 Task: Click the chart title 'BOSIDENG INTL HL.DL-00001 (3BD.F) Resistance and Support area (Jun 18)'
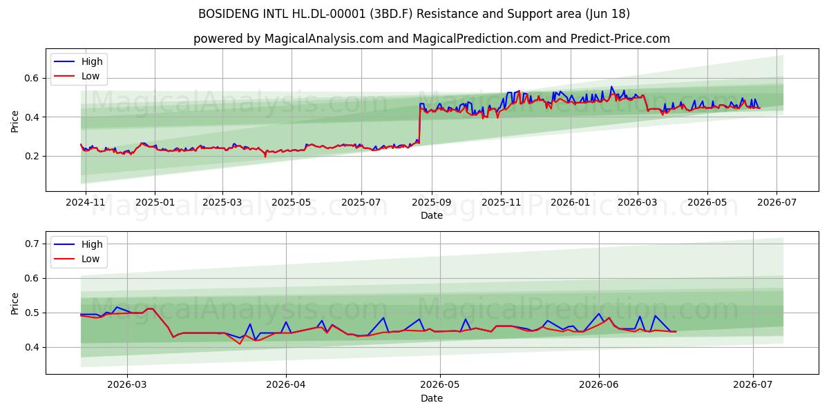(414, 14)
